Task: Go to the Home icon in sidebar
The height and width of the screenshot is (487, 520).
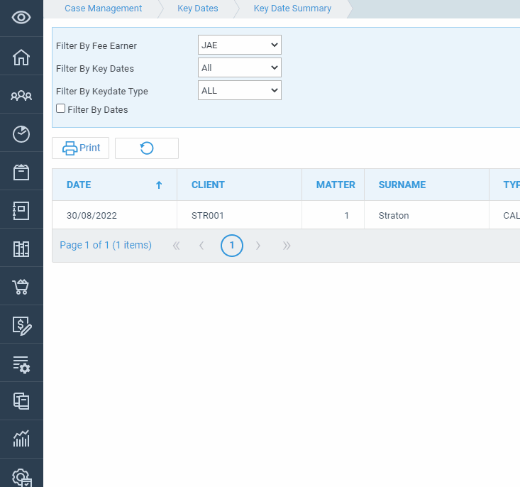Action: 21,57
